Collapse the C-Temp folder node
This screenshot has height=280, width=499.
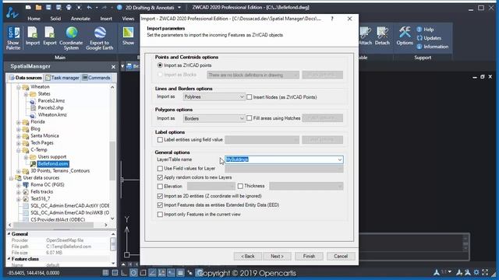[x=19, y=150]
